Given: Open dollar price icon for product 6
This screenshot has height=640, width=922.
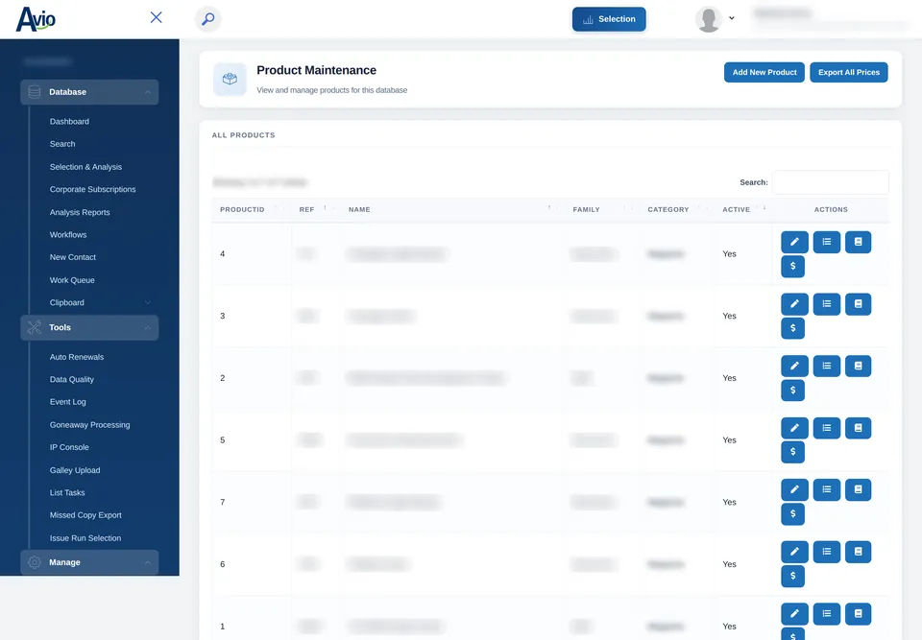Looking at the screenshot, I should [792, 577].
